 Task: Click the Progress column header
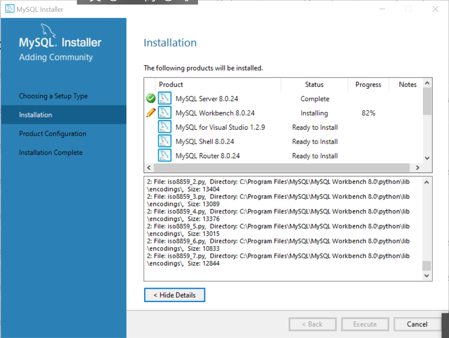click(368, 85)
